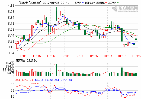Click the 88 RSI axis label
The height and width of the screenshot is (99, 141).
12,84
